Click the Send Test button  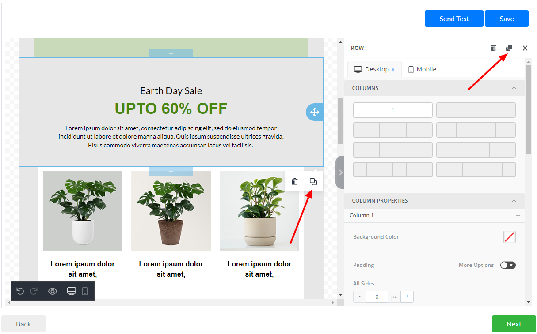pos(454,19)
